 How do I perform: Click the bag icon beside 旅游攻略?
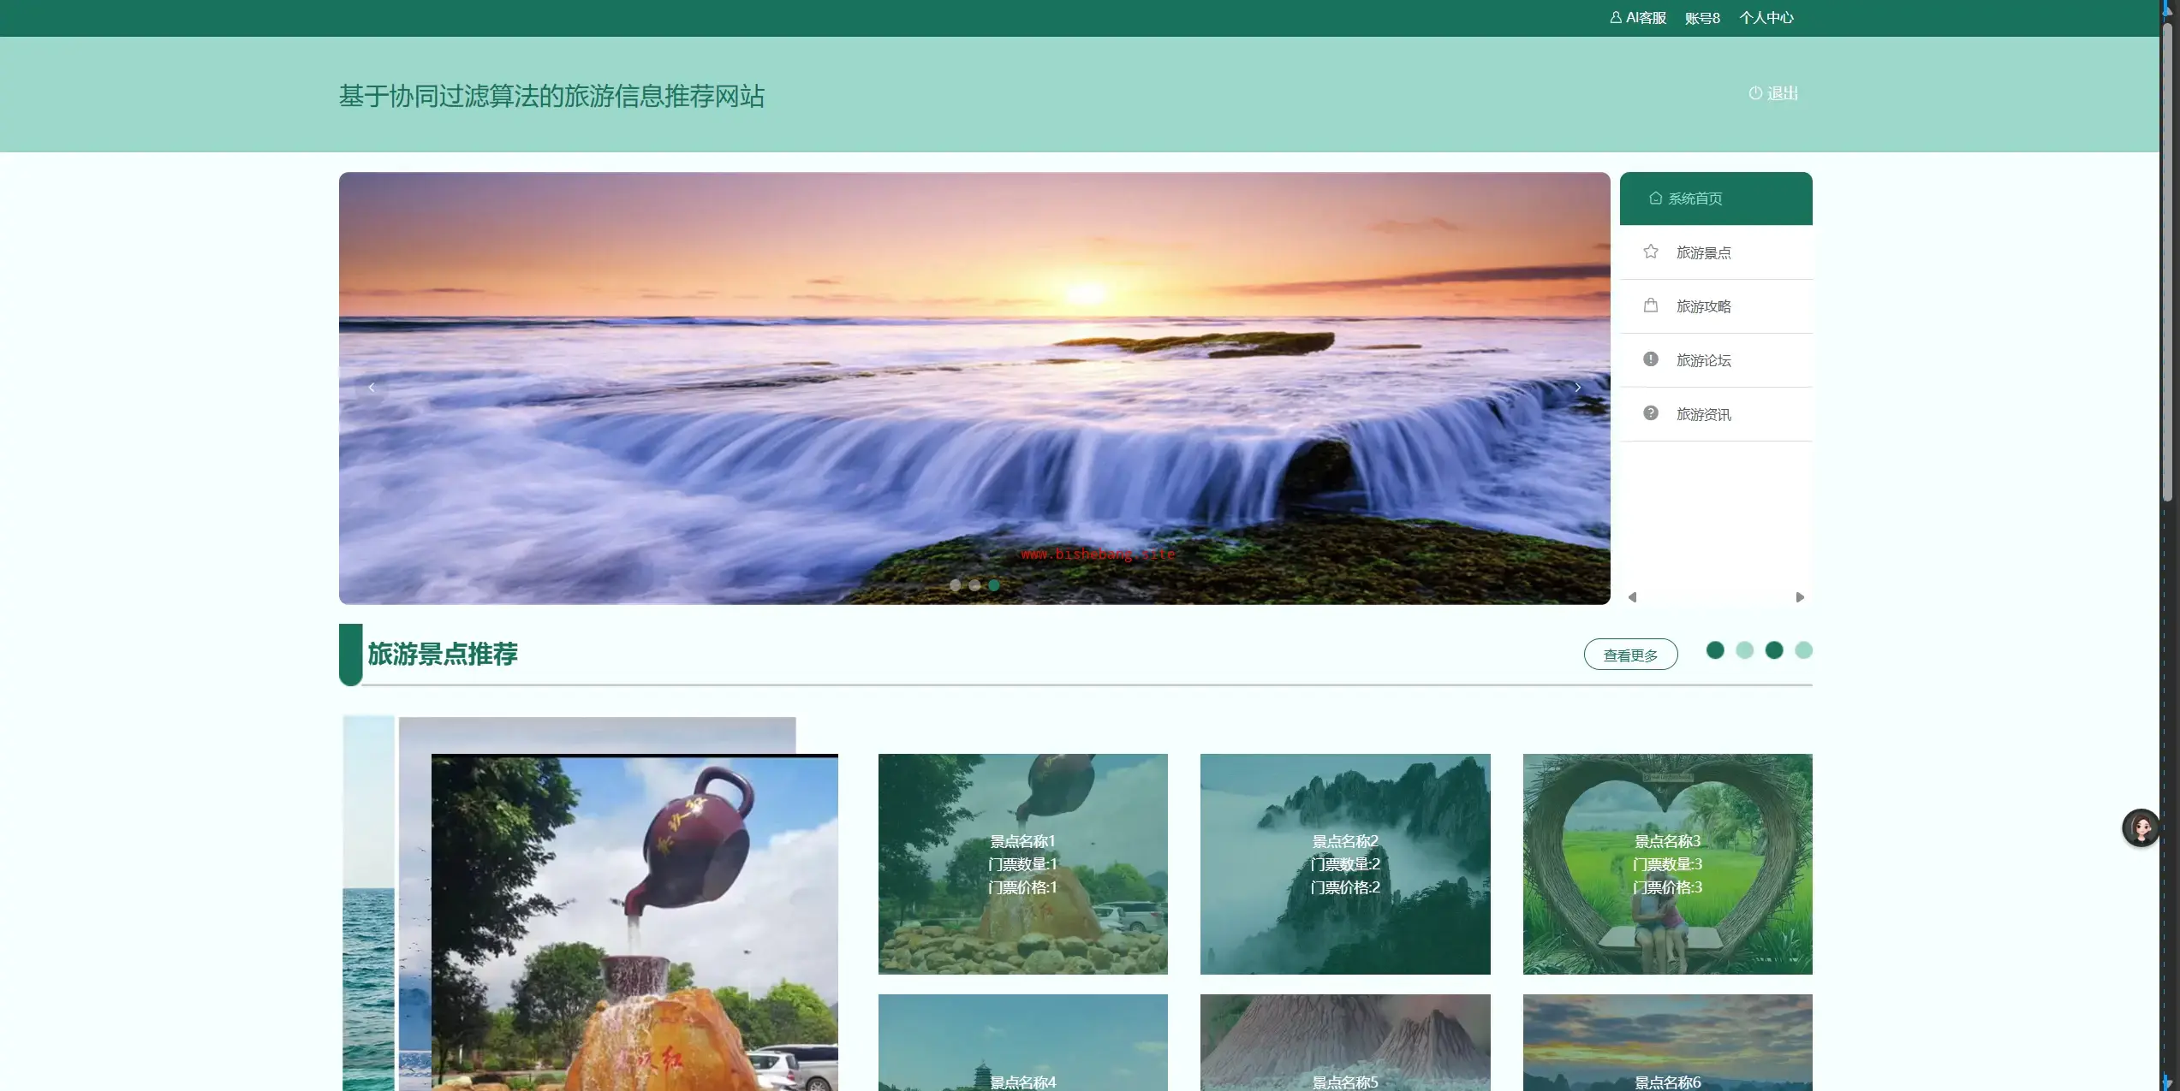pyautogui.click(x=1650, y=305)
